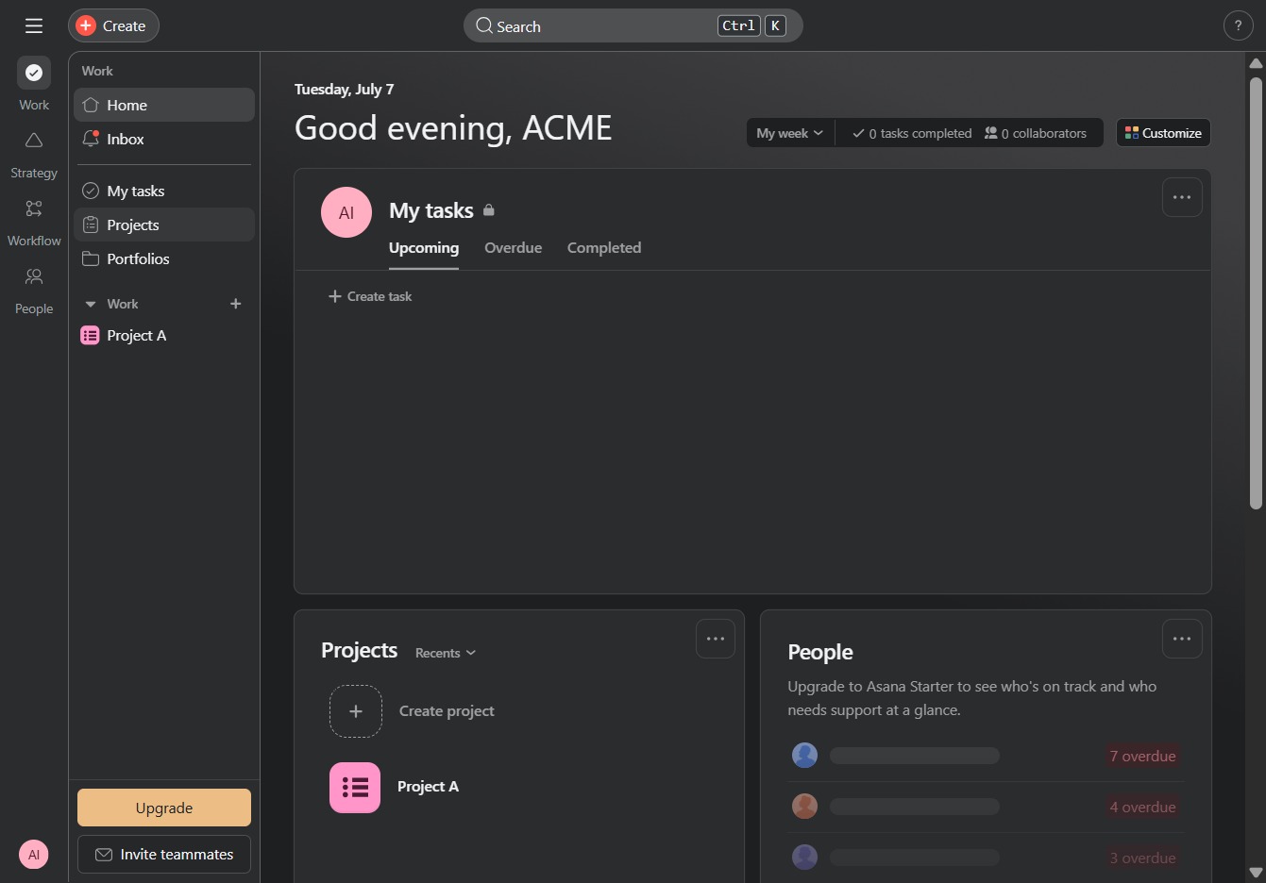Click the AI avatar in My tasks

point(346,212)
